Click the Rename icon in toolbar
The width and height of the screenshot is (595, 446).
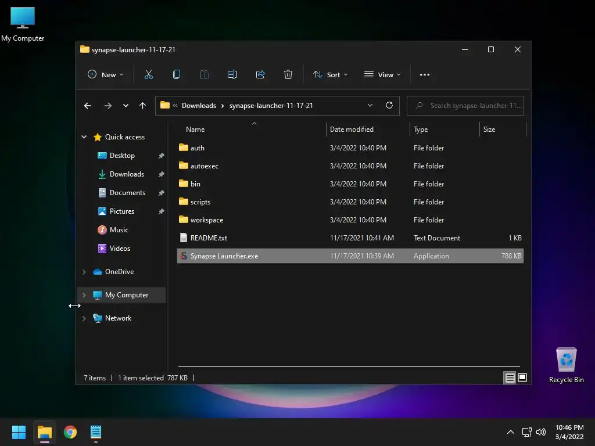click(x=232, y=75)
